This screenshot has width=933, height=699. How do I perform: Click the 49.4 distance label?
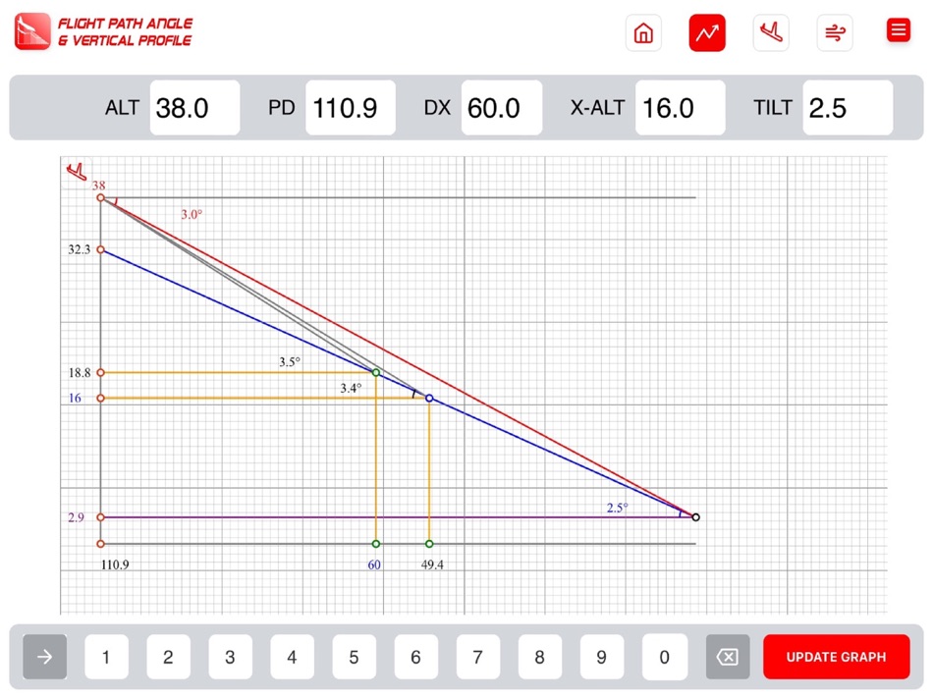pos(432,565)
